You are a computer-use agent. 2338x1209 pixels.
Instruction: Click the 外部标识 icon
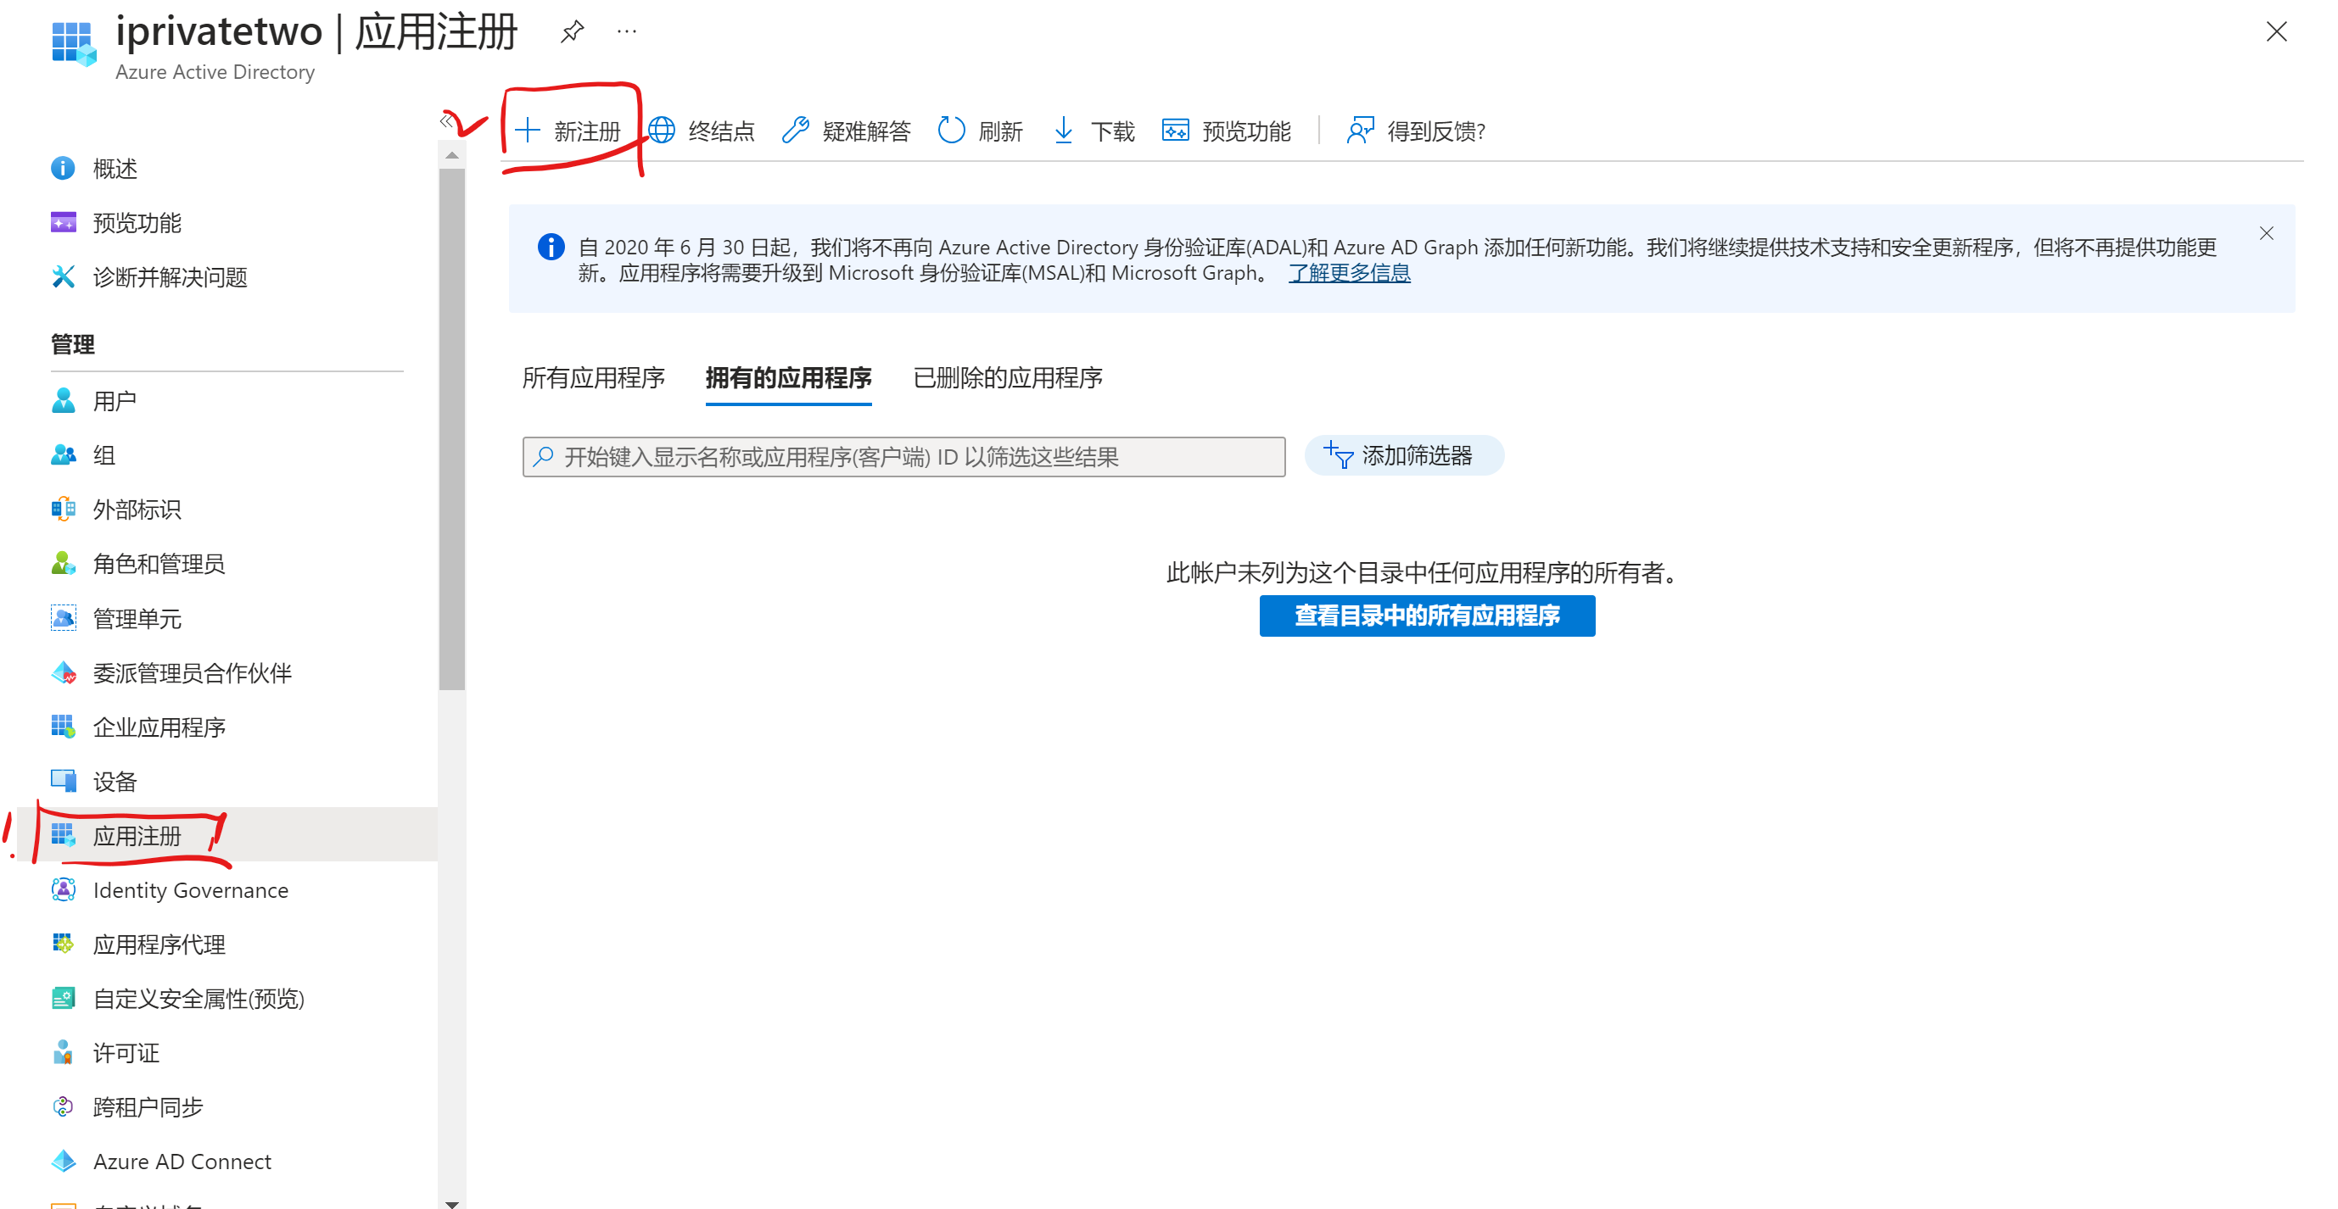pyautogui.click(x=64, y=510)
